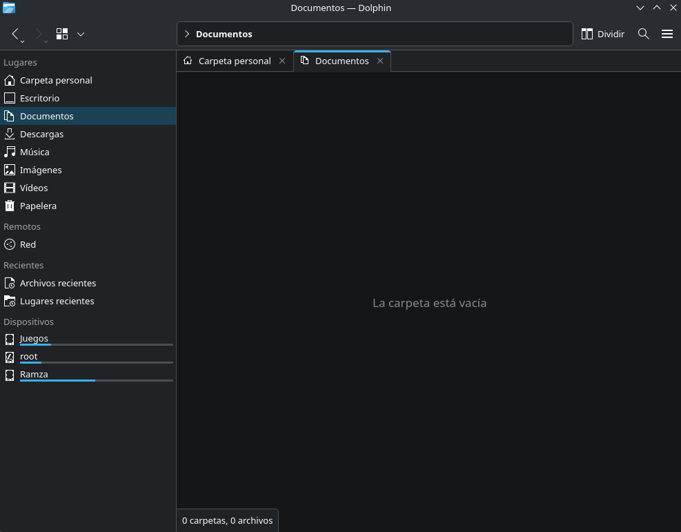Browse Red network location

click(28, 244)
